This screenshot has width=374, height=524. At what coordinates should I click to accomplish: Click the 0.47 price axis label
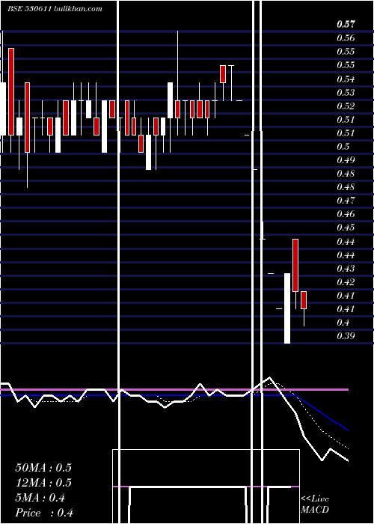pyautogui.click(x=346, y=200)
